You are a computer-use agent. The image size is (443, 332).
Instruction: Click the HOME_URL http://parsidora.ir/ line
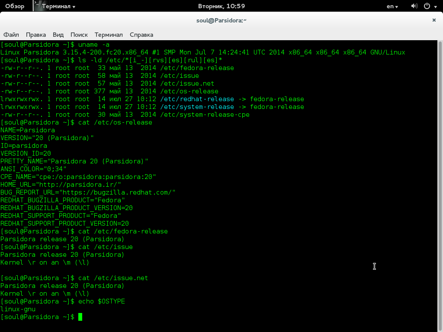(x=61, y=185)
